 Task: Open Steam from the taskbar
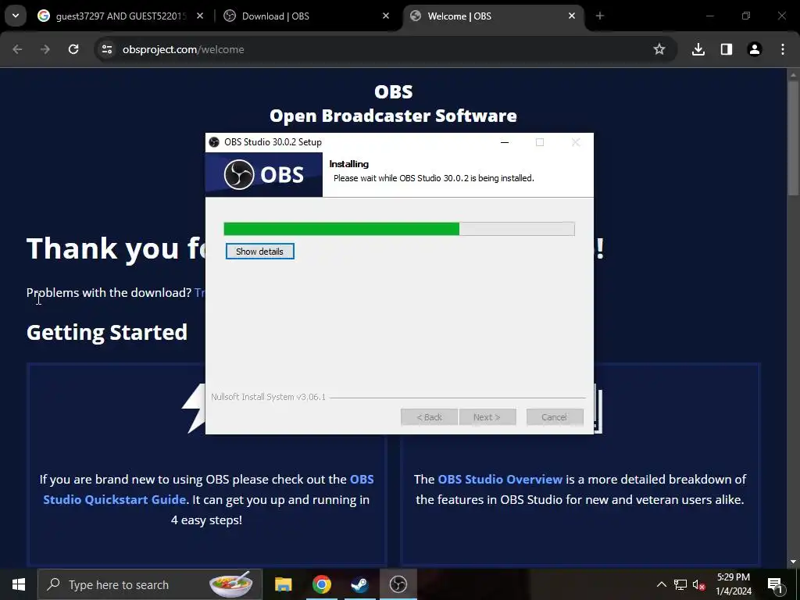point(359,584)
